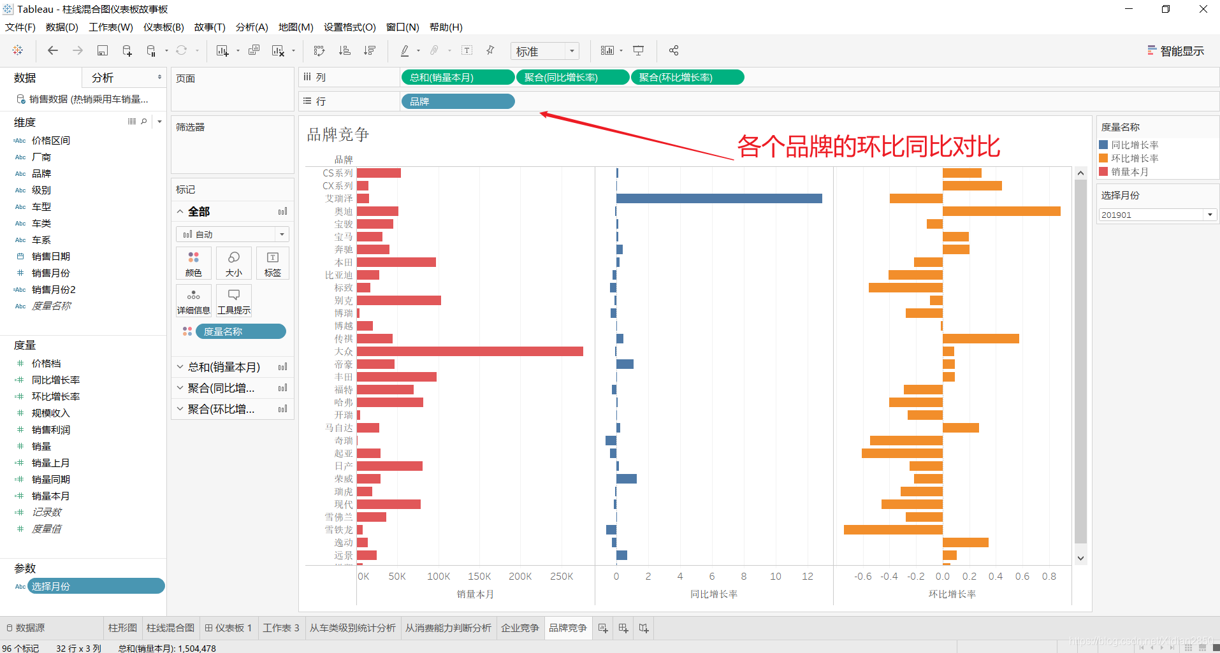
Task: Expand the 聚合(同比增... marks section
Action: [x=180, y=388]
